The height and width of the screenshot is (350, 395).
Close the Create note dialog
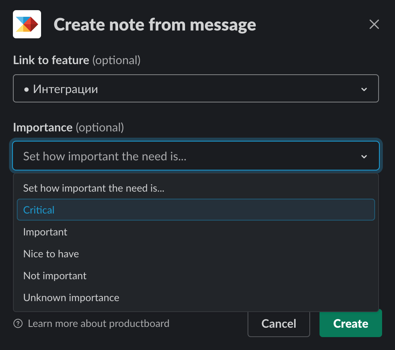tap(374, 25)
